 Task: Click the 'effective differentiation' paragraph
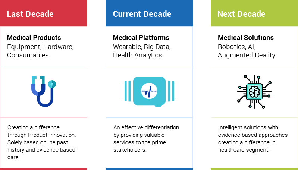pos(146,139)
